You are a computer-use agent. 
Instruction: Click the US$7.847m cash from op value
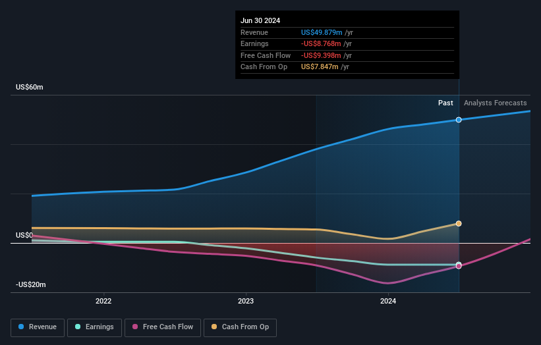pos(320,67)
